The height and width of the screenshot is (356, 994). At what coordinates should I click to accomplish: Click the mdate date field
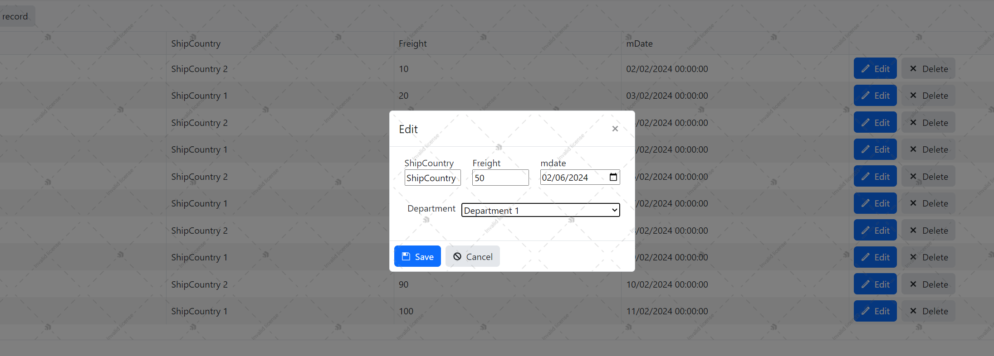click(573, 178)
